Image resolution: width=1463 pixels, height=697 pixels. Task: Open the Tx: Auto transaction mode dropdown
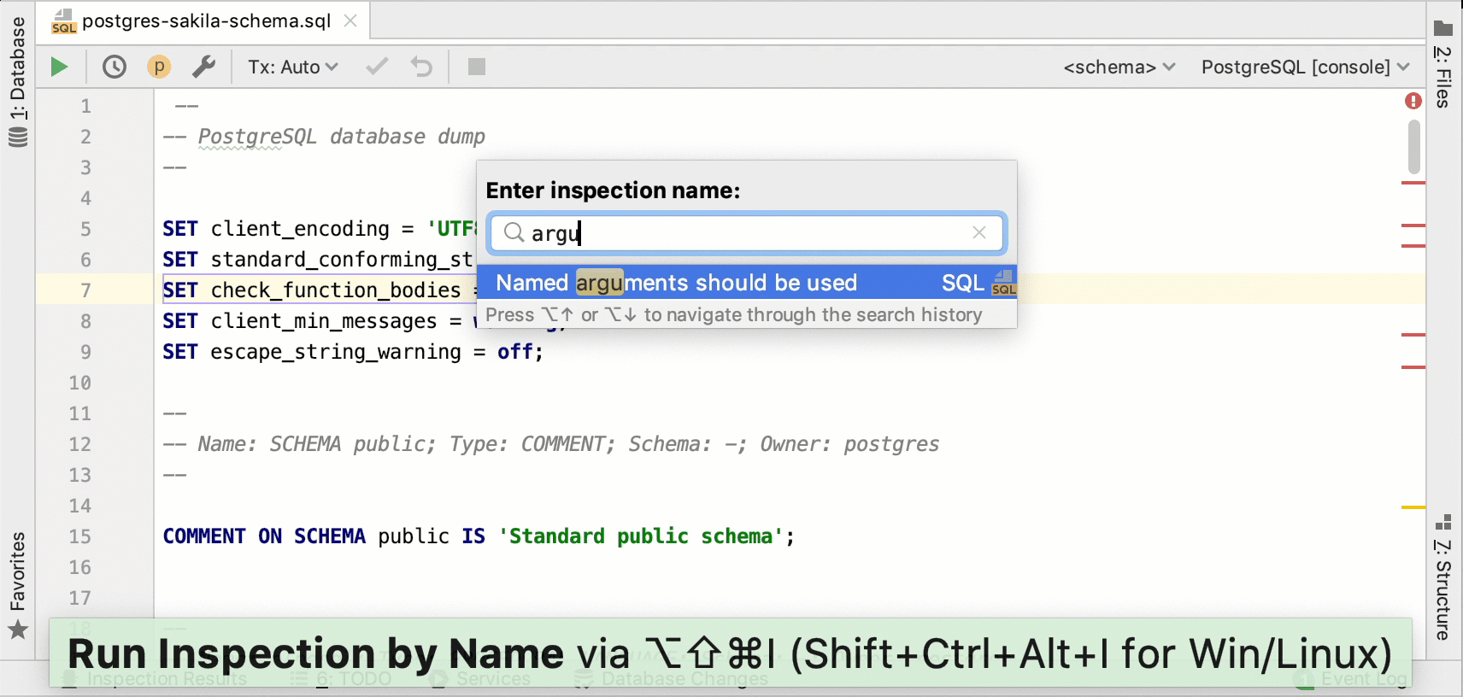pos(293,67)
